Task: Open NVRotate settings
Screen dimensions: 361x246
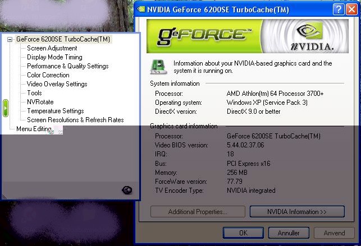Action: coord(40,102)
